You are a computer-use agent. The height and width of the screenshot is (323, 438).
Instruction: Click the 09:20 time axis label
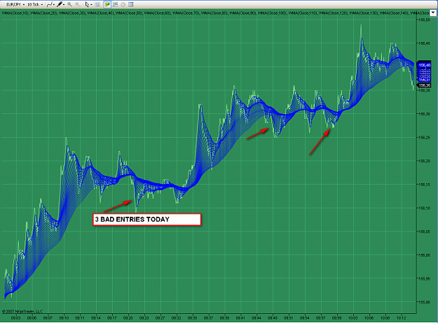click(x=128, y=317)
